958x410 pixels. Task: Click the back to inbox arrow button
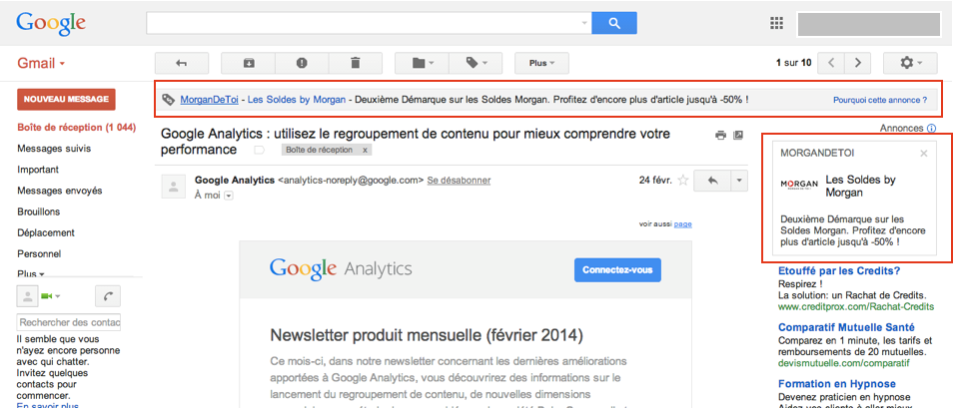181,63
